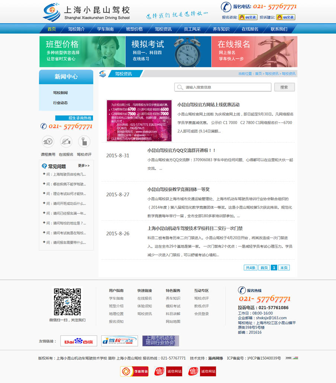Go to 末页 last page in pagination

284,268
